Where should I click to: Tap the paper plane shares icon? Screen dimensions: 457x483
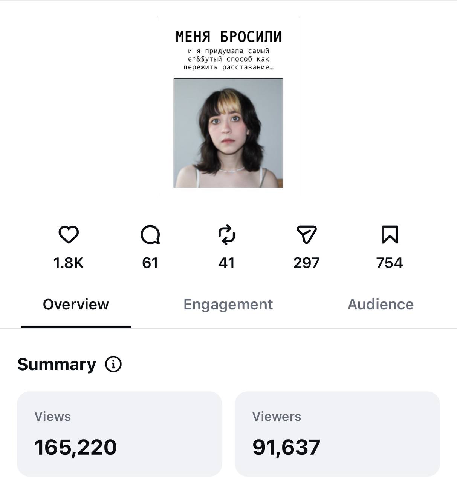tap(307, 235)
